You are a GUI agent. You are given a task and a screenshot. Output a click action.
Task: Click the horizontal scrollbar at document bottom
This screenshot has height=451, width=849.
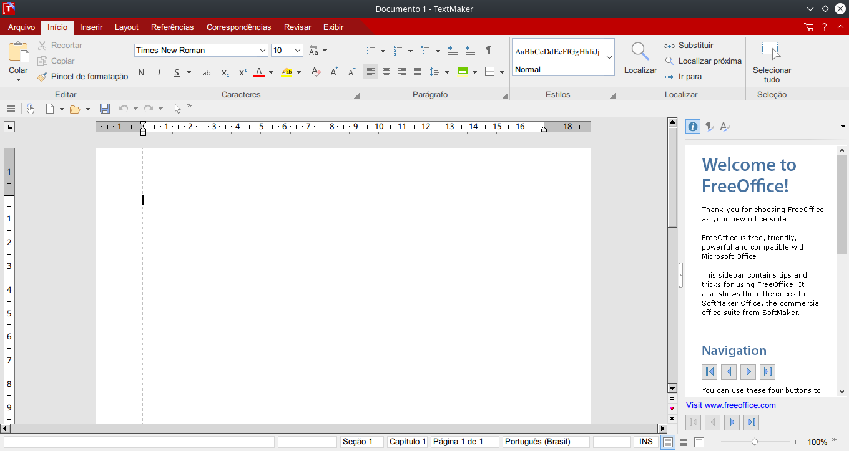tap(334, 429)
